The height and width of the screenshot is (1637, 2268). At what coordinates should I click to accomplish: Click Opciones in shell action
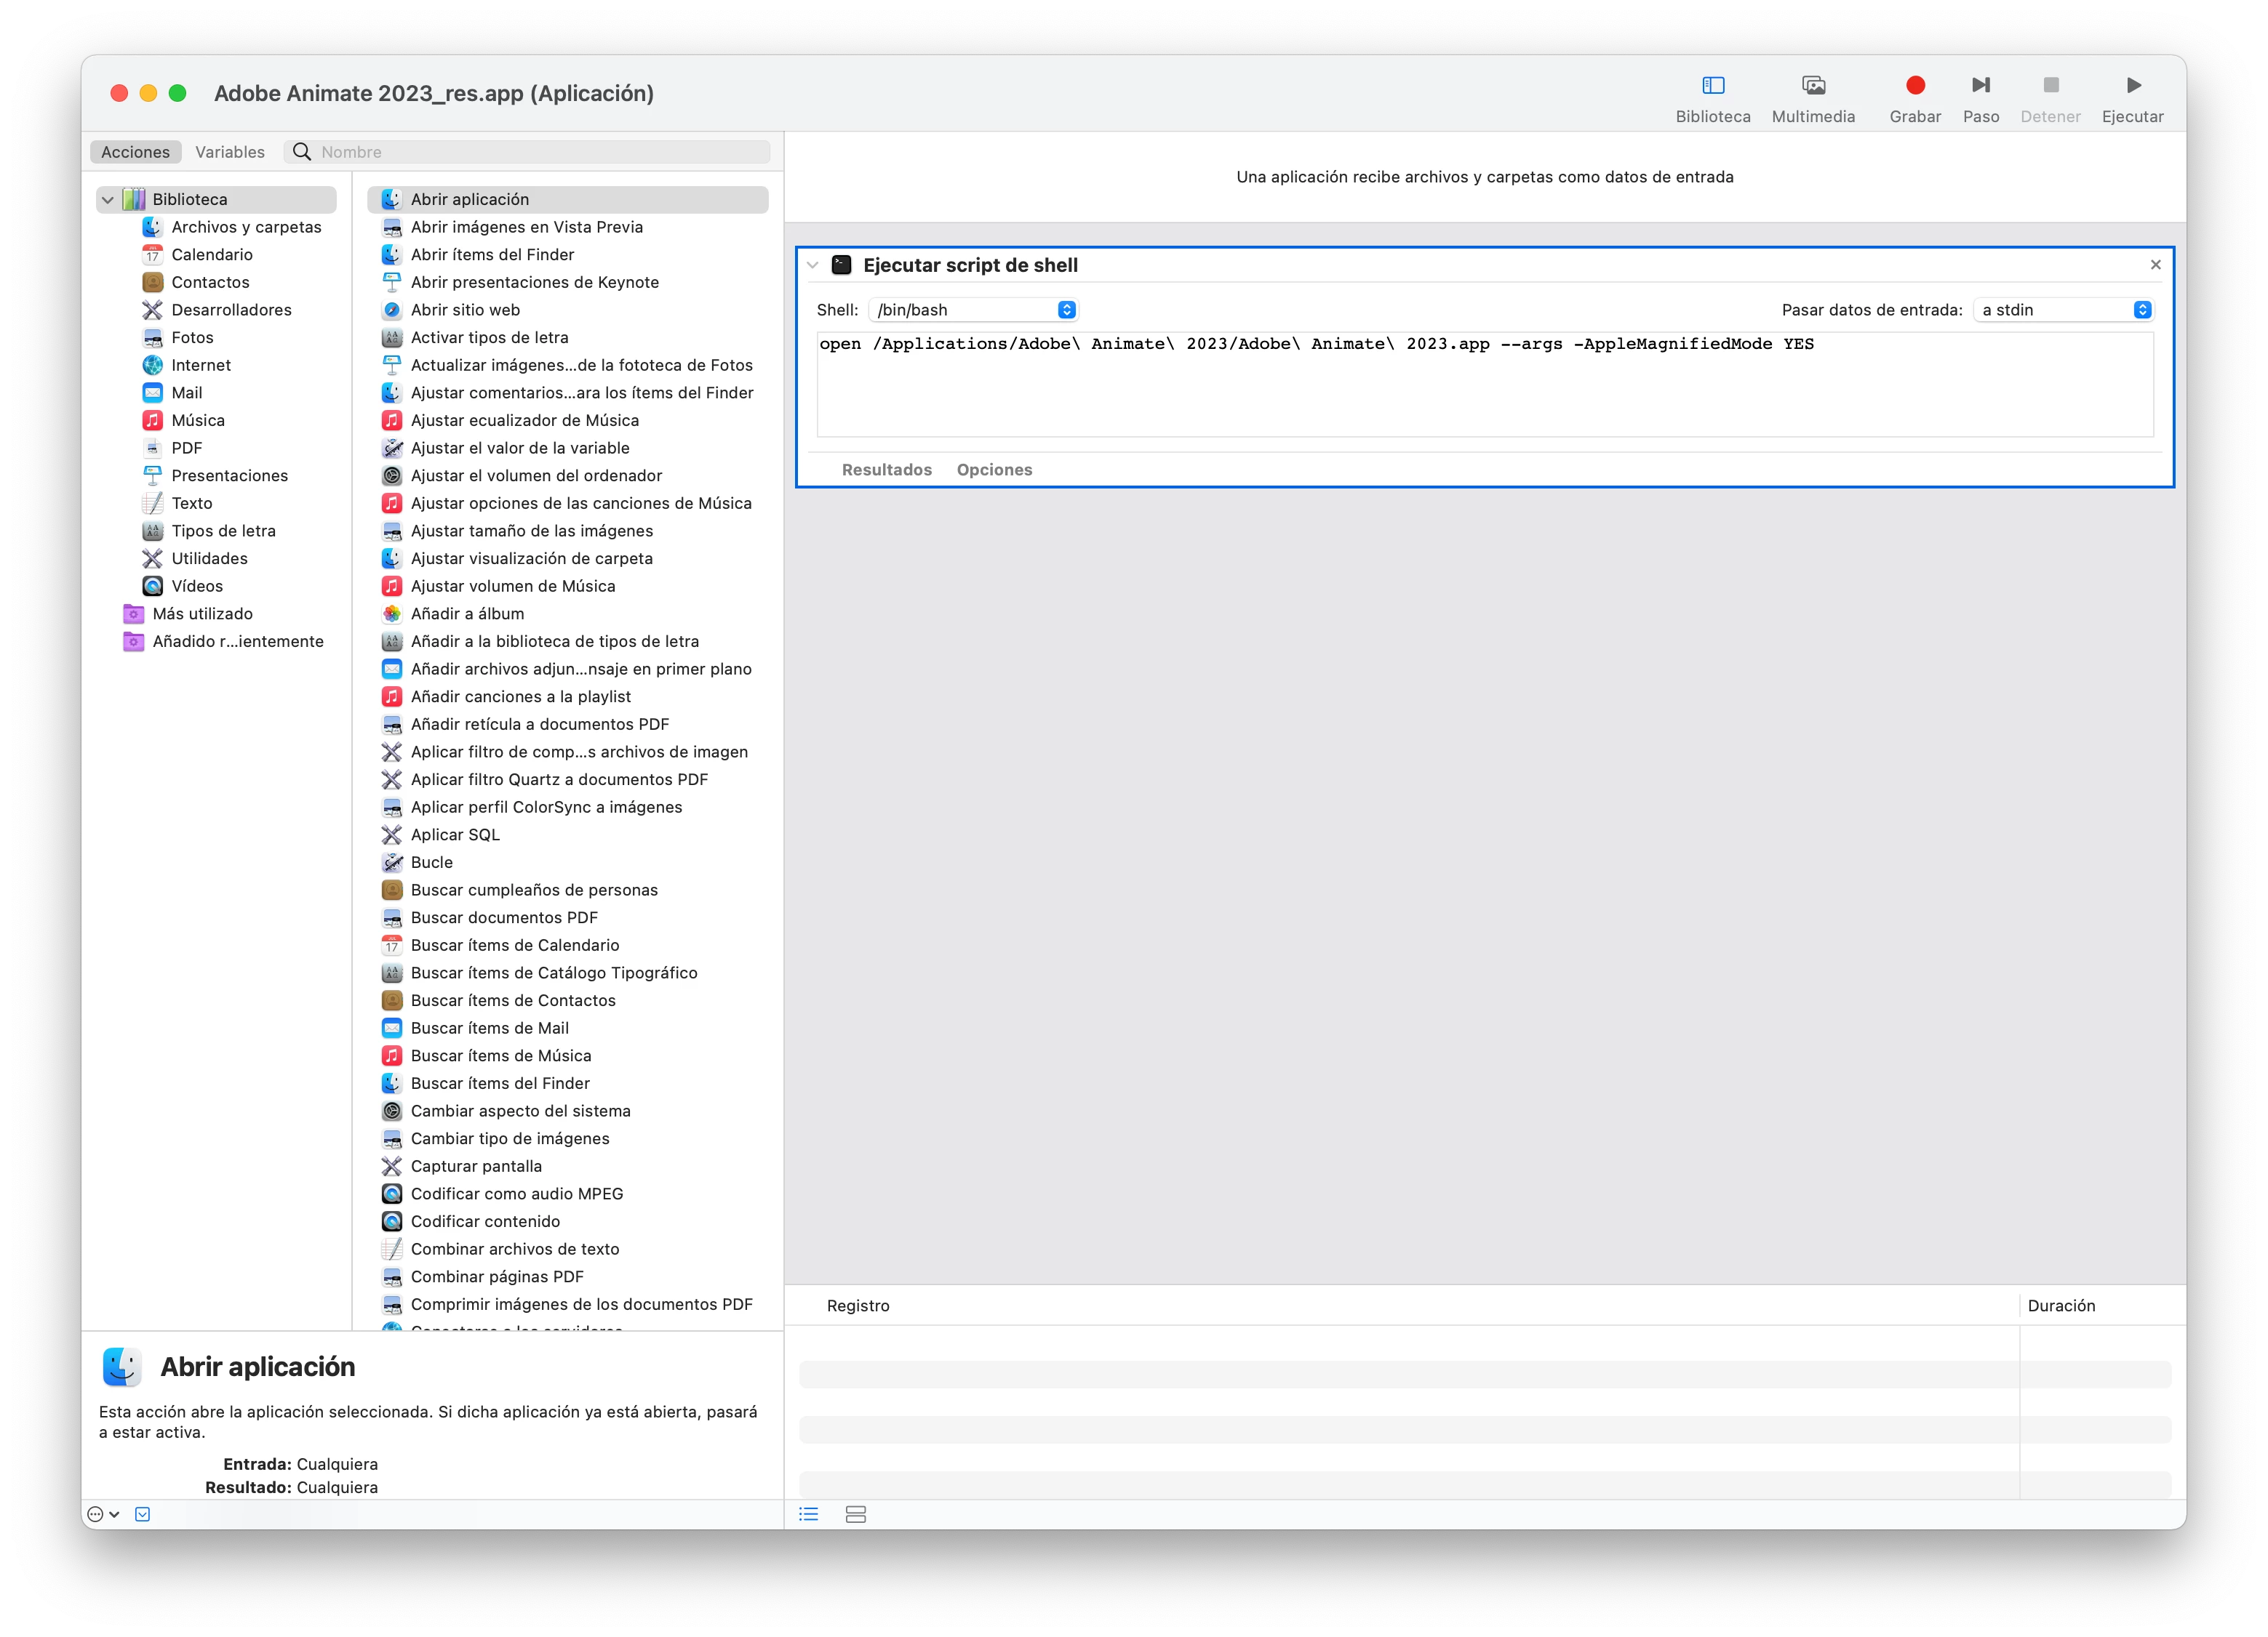click(x=994, y=470)
